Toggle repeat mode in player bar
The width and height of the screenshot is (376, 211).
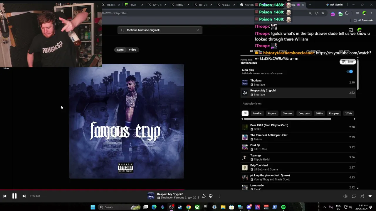354,196
